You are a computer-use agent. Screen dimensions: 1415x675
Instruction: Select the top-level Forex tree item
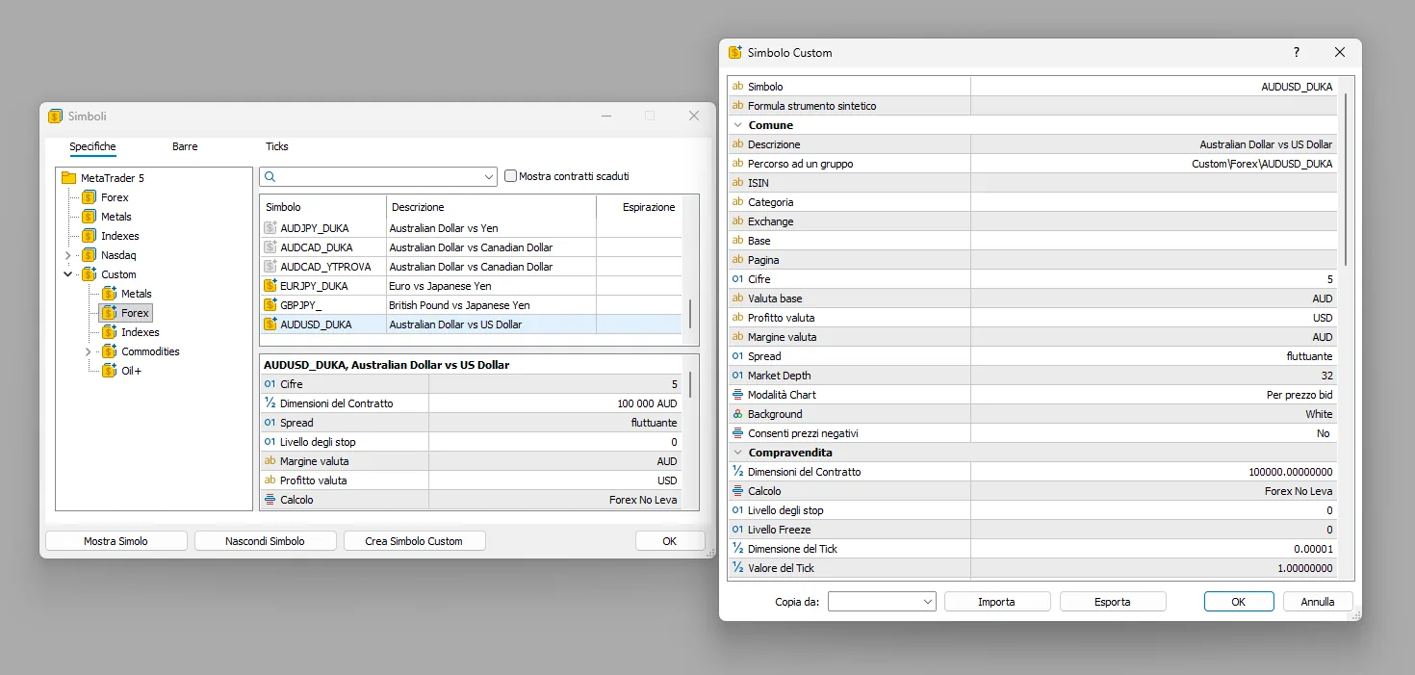tap(115, 197)
